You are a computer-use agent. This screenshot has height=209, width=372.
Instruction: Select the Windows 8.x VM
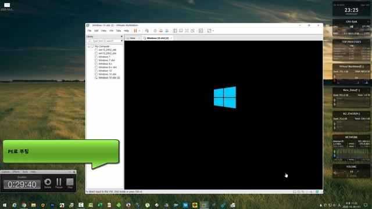pos(105,64)
